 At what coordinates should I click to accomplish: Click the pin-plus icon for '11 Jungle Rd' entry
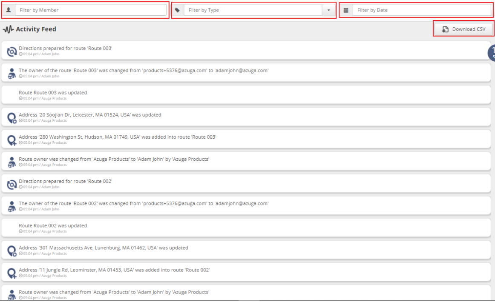coord(12,273)
